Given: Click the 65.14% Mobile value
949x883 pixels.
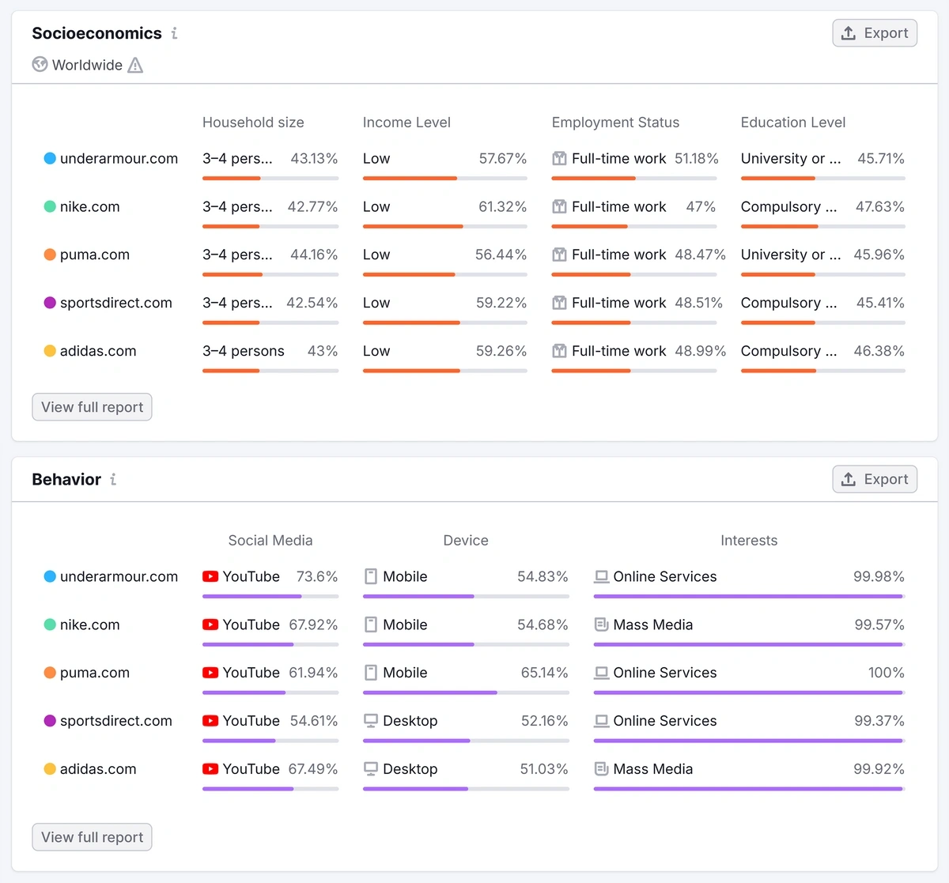Looking at the screenshot, I should click(x=545, y=673).
